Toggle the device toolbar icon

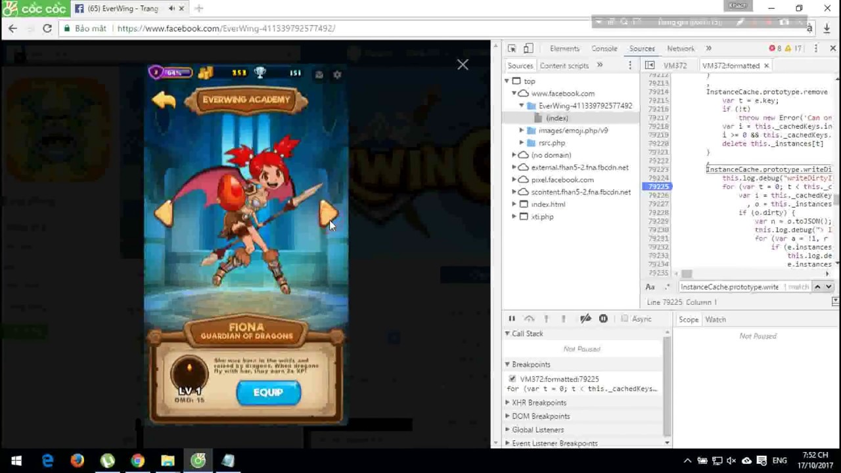click(528, 49)
